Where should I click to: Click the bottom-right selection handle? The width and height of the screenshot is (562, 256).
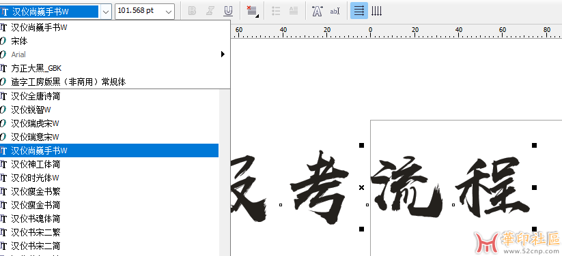pyautogui.click(x=534, y=229)
